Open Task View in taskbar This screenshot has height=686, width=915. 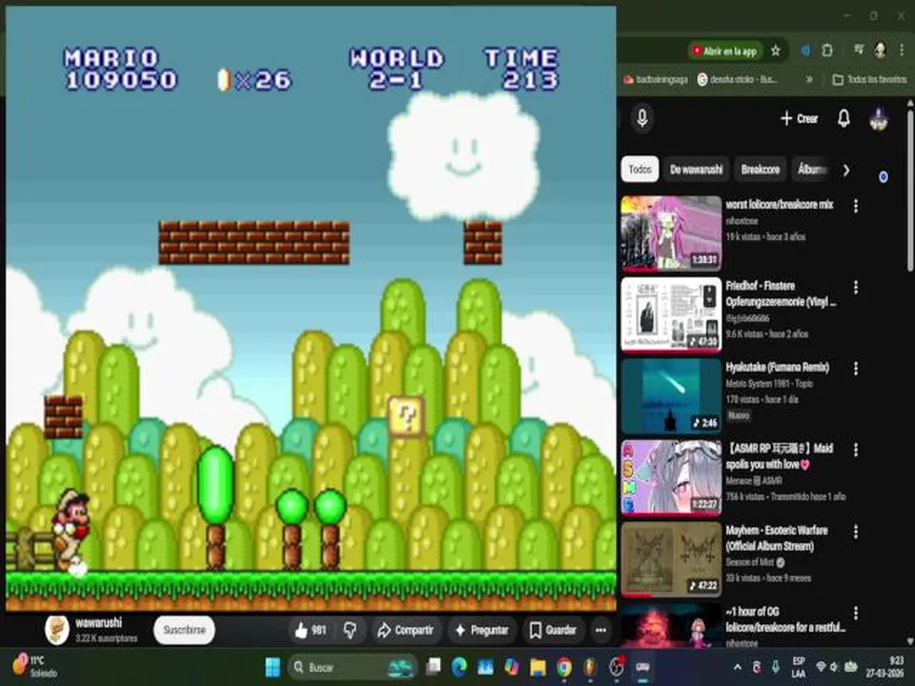433,667
